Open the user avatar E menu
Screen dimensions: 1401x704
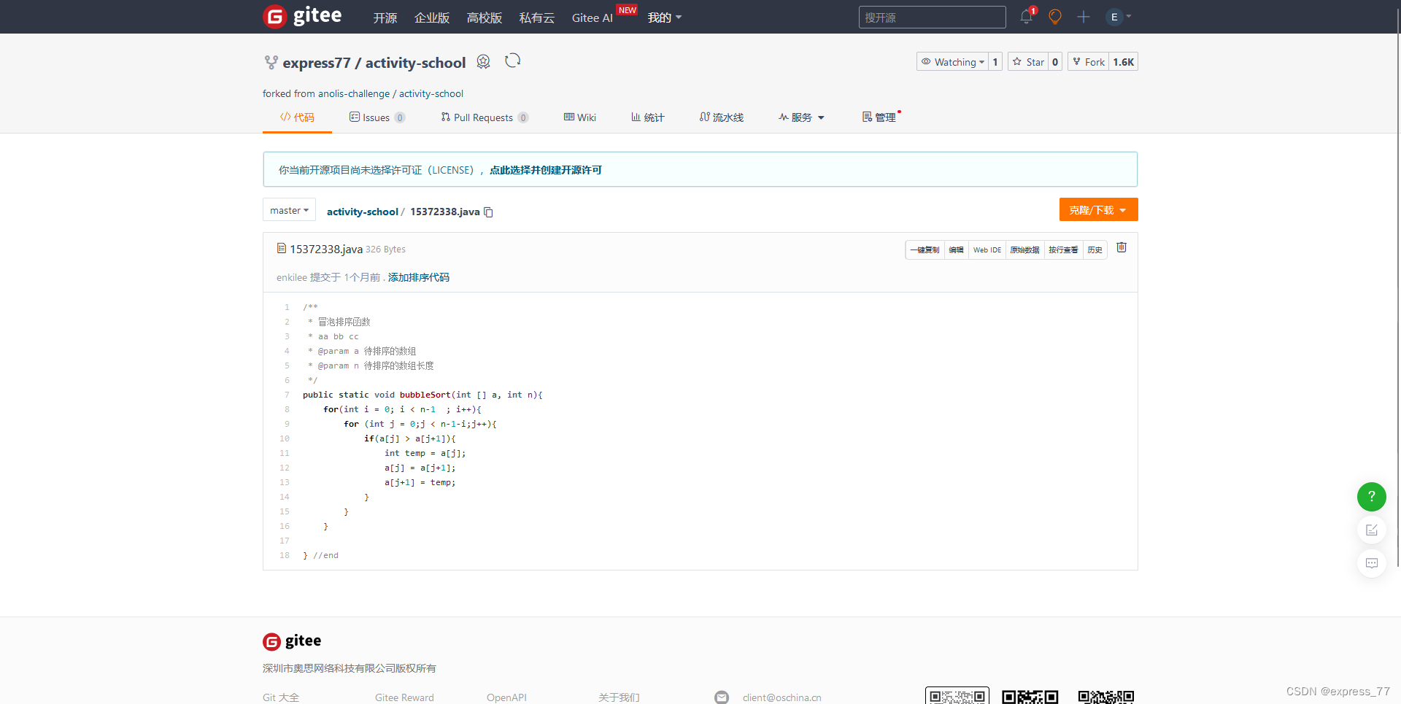coord(1119,16)
